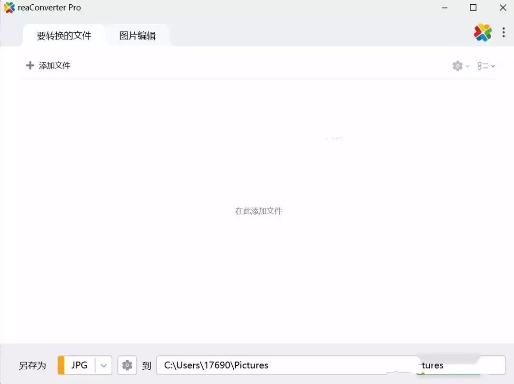Screen dimensions: 514x384
Task: Click the plus icon to add files
Action: (30, 66)
